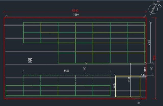
Task: Select the 582 dimension label
Action: point(143,75)
